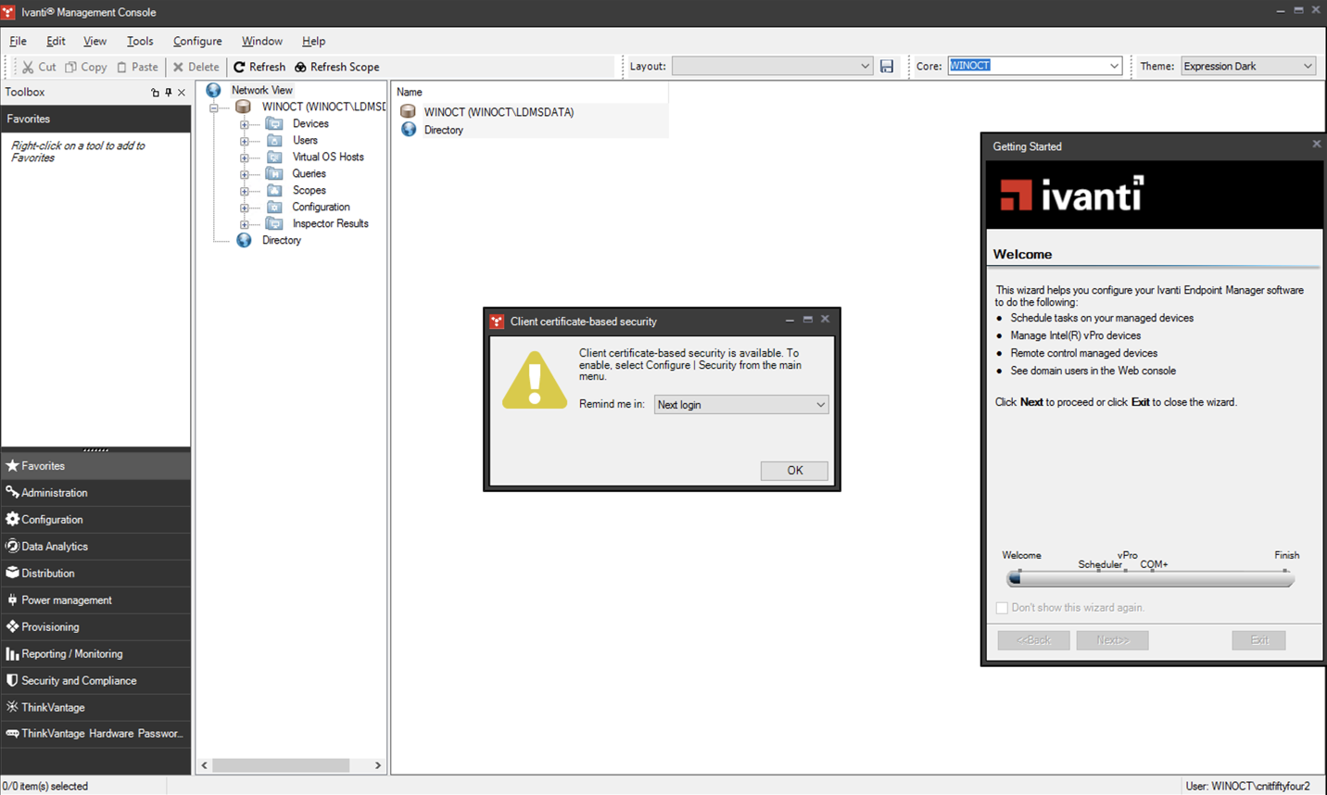This screenshot has width=1327, height=795.
Task: Select the Queries folder icon in tree
Action: (274, 173)
